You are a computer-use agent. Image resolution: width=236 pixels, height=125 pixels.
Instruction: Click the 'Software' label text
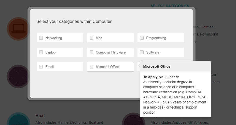(152, 52)
